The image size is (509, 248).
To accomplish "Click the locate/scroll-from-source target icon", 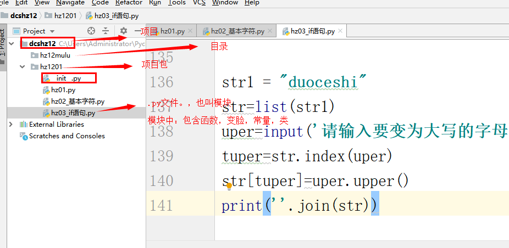I will tap(91, 31).
